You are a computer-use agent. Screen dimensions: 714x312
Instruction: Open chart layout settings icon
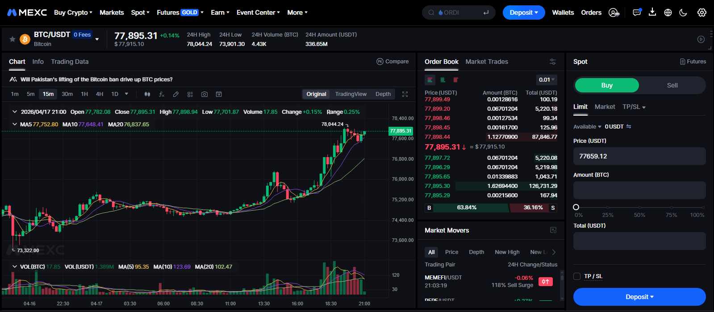coord(190,94)
